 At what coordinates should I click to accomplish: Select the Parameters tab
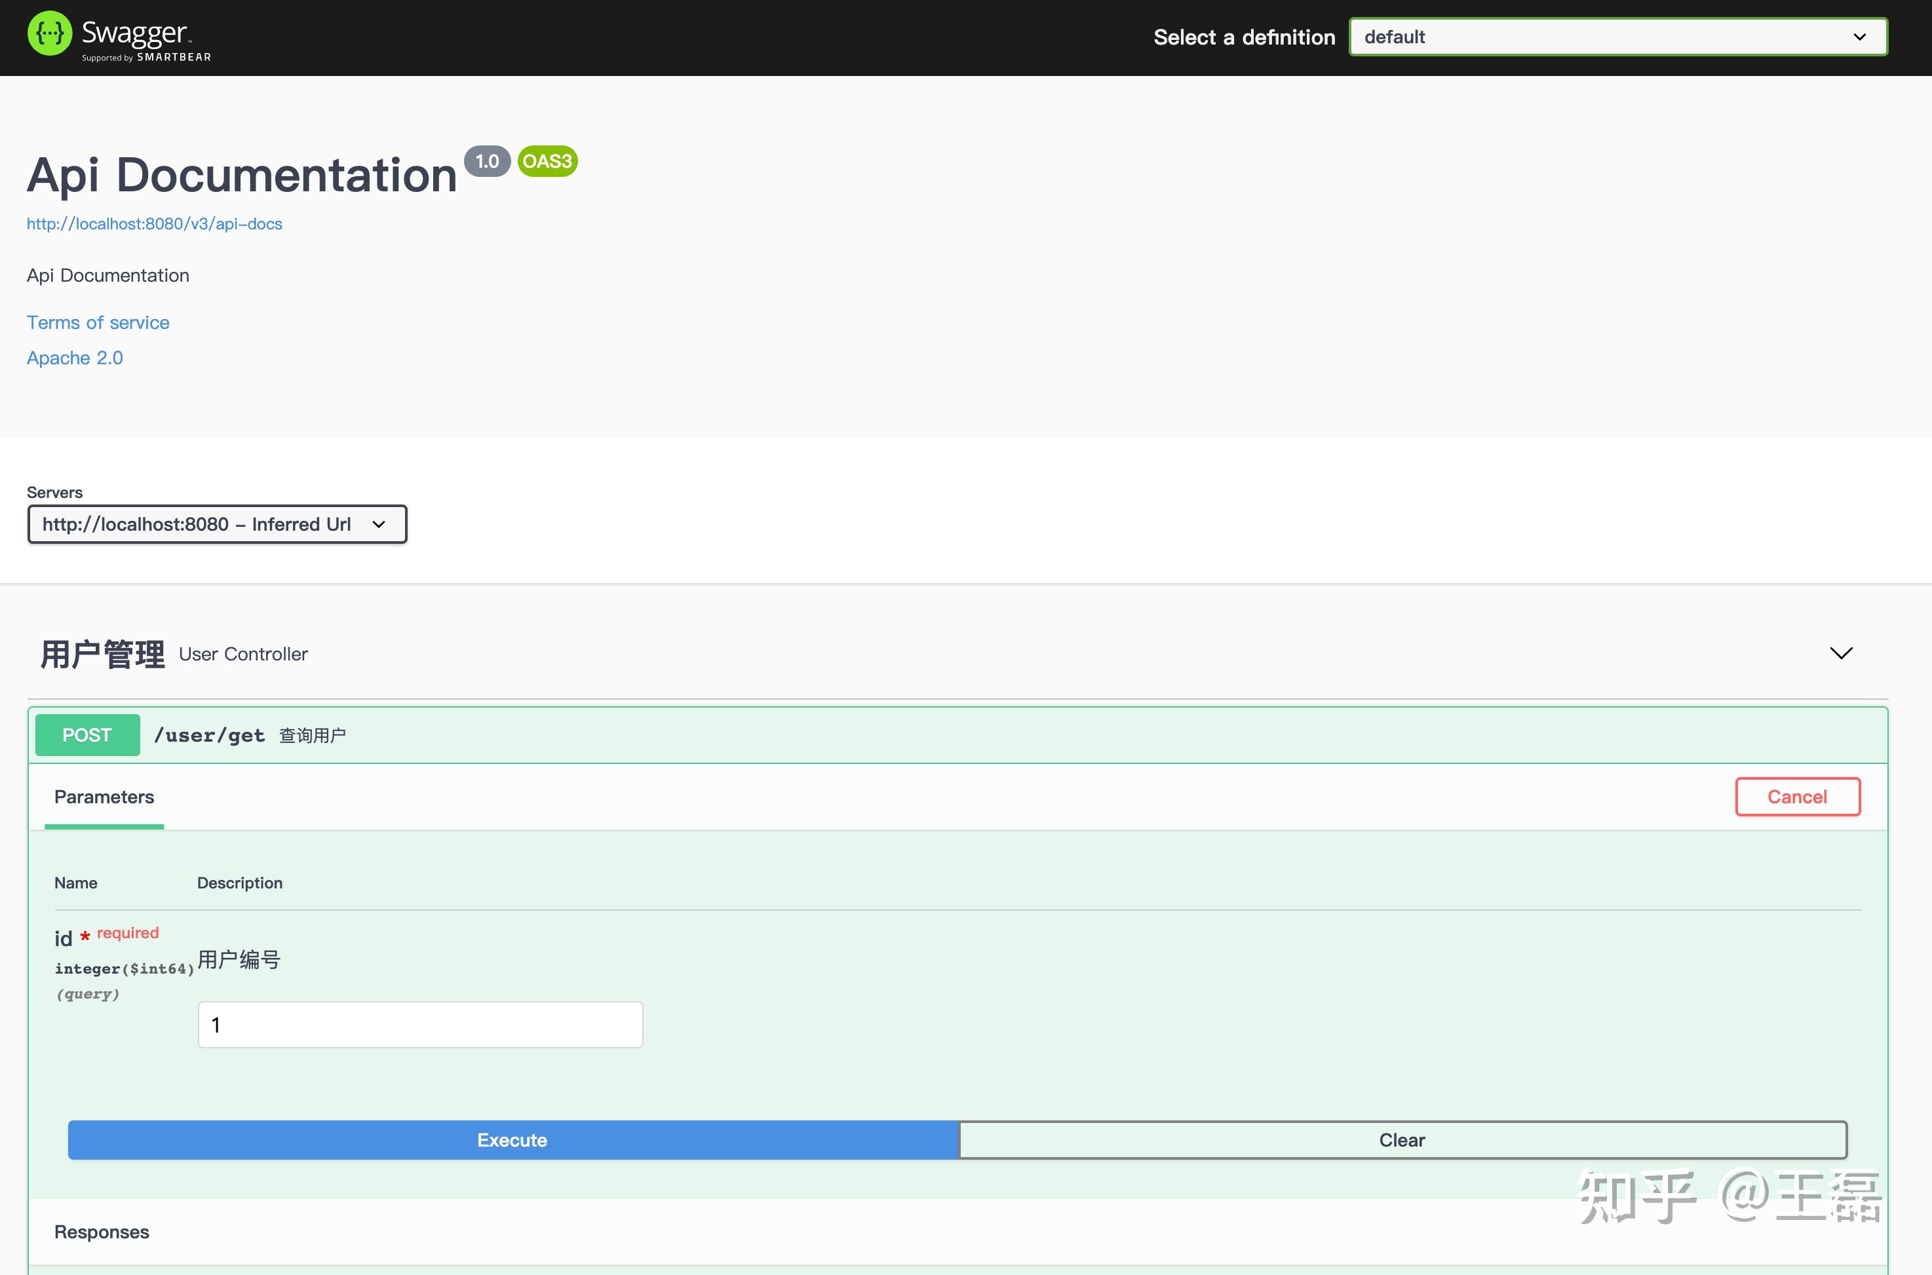pos(104,797)
